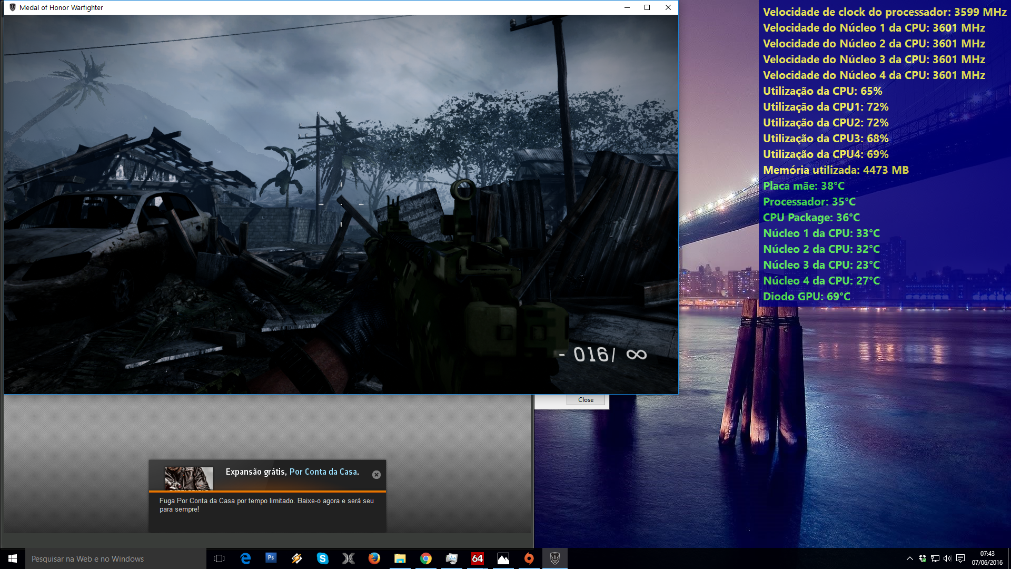1011x569 pixels.
Task: Click the Utilização da CPU4: 69% readout
Action: 826,154
